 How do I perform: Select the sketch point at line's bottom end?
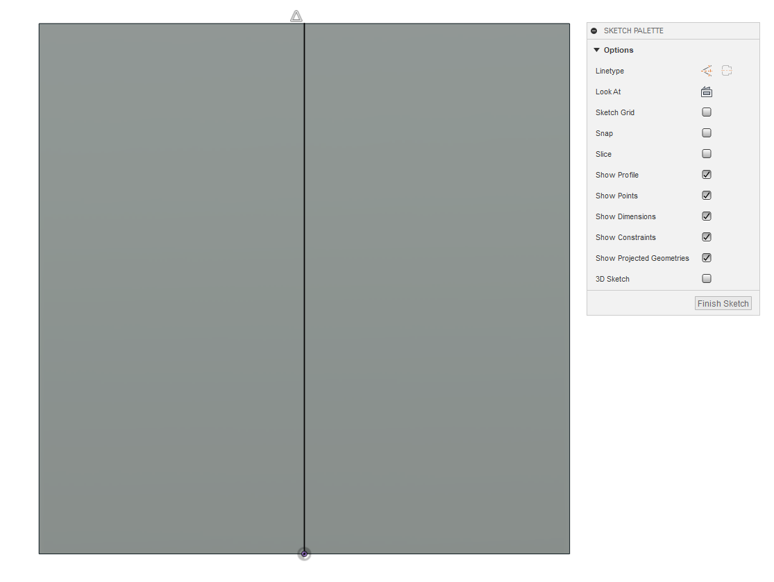coord(304,554)
